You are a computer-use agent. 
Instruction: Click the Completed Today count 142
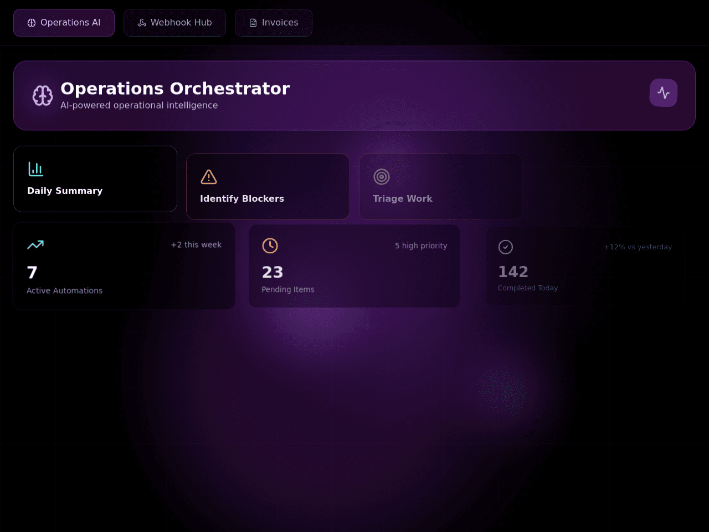click(513, 272)
